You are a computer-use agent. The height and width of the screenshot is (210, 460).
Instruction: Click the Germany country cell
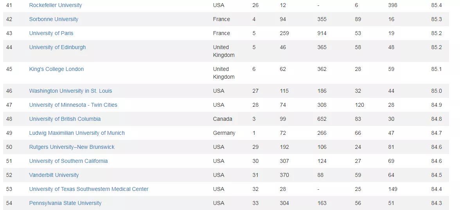(x=224, y=133)
